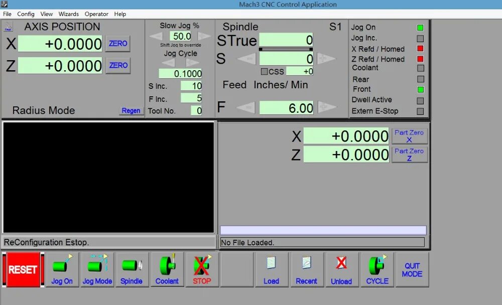Click the Regen button
The width and height of the screenshot is (502, 305).
pyautogui.click(x=131, y=111)
